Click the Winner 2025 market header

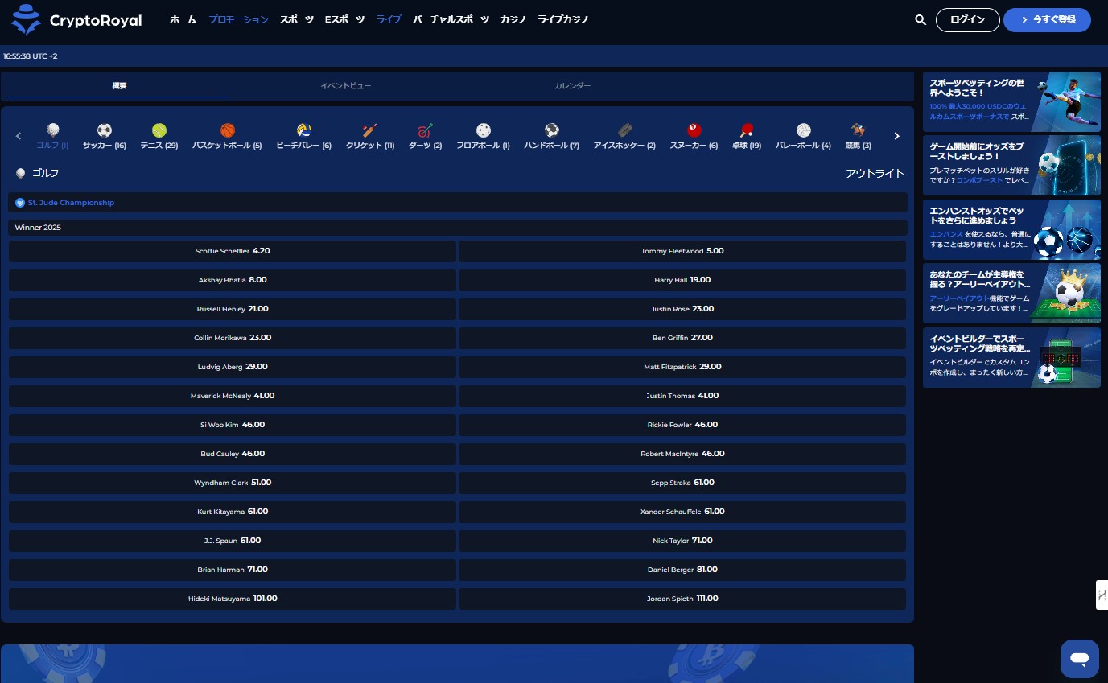(458, 228)
